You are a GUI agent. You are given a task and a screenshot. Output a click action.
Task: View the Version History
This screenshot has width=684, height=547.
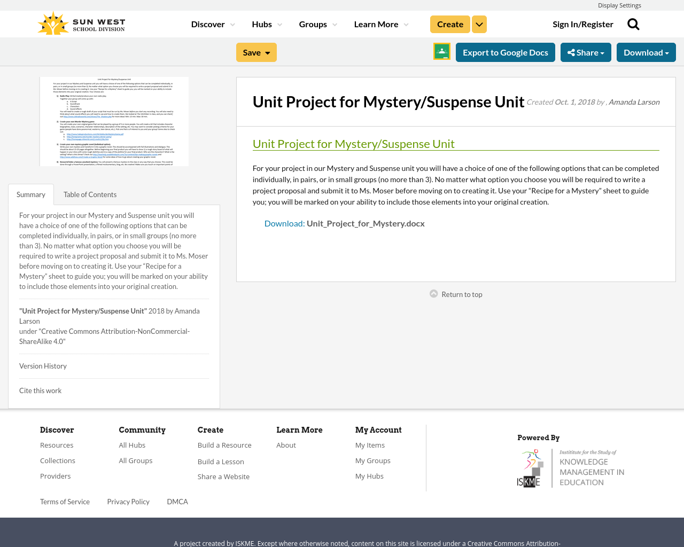pyautogui.click(x=43, y=365)
